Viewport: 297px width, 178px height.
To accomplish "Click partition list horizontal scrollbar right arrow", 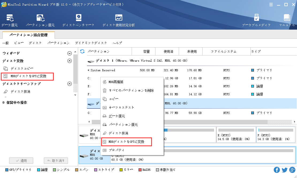I will click(x=295, y=122).
